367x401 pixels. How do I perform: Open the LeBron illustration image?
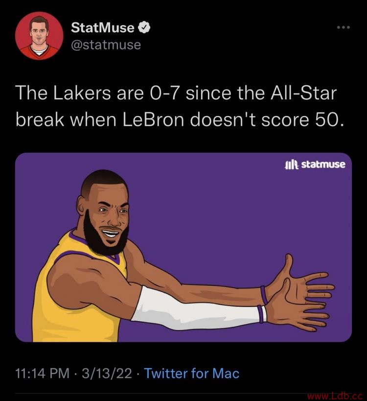click(183, 247)
